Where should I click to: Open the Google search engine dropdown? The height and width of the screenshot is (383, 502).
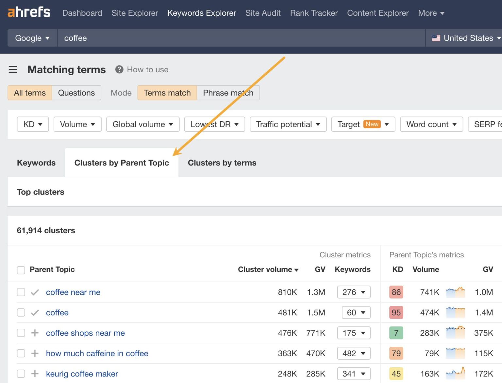pos(32,38)
